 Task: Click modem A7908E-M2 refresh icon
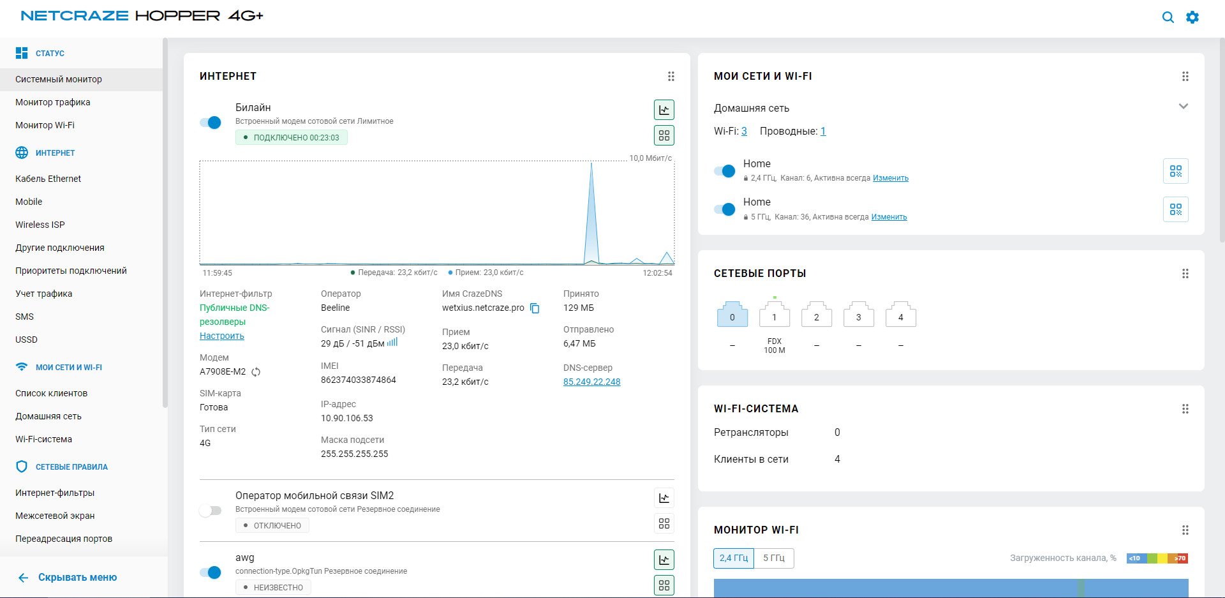coord(256,372)
